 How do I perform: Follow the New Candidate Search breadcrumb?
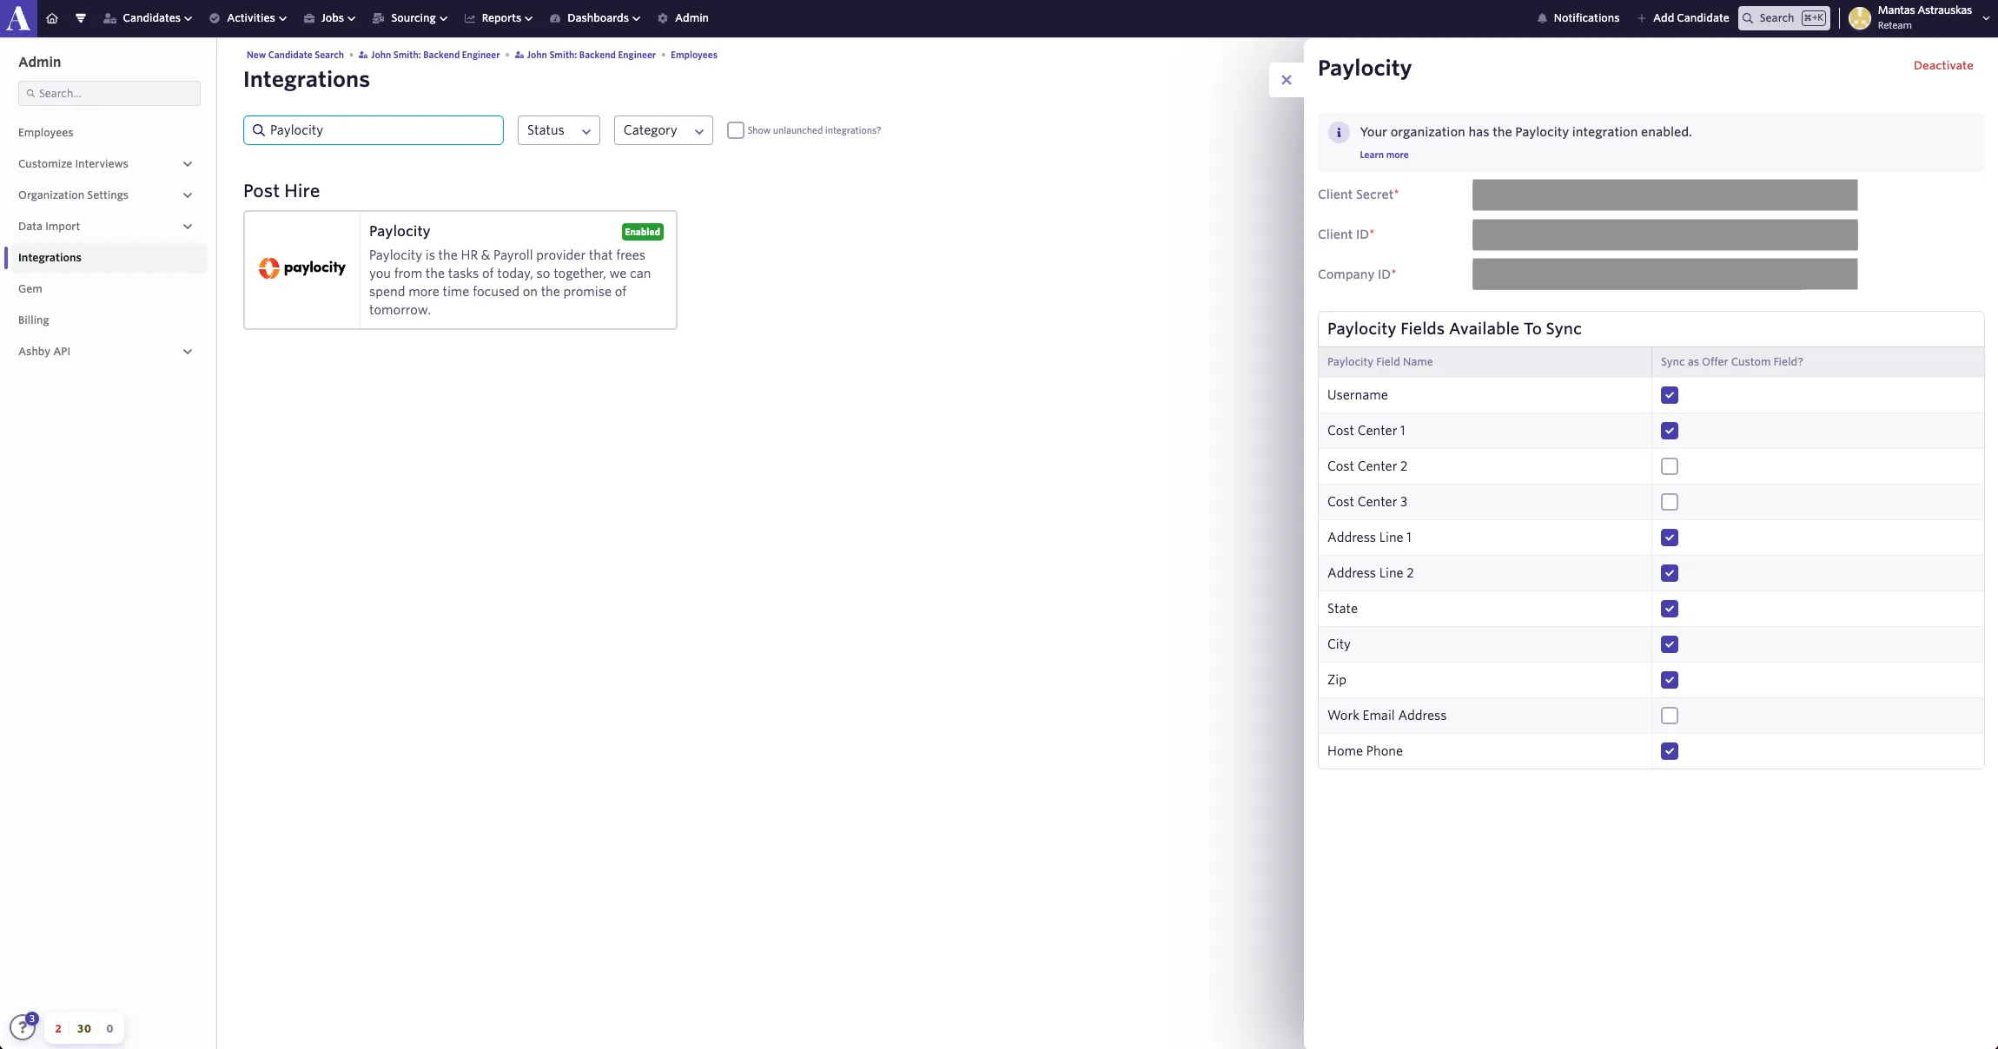coord(295,56)
